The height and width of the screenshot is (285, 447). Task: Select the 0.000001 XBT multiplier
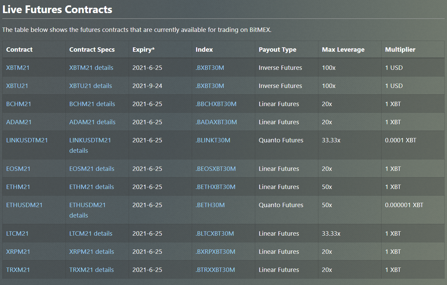tap(404, 205)
